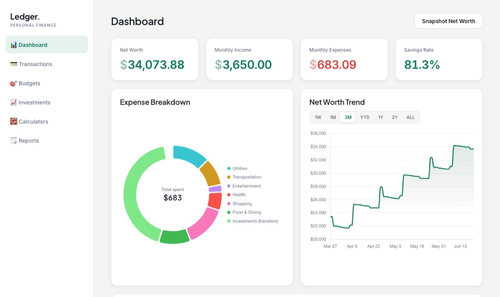Click the May 5 date label
The width and height of the screenshot is (500, 297).
pyautogui.click(x=395, y=246)
